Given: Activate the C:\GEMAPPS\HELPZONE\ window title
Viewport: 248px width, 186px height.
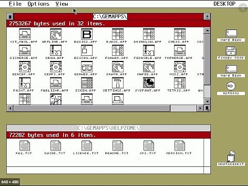Looking at the screenshot, I should coord(108,128).
